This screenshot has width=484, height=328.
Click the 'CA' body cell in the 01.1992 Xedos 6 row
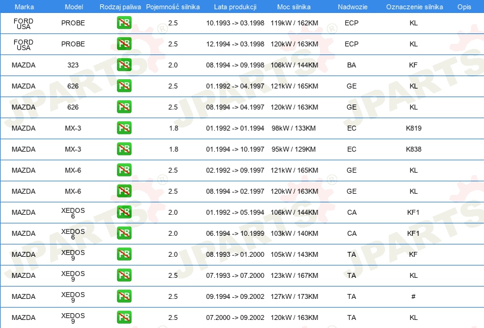(352, 212)
